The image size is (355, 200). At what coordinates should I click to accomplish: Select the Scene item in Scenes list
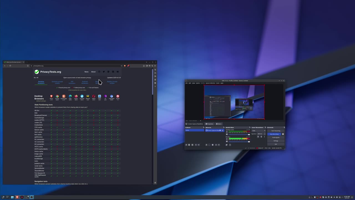pyautogui.click(x=194, y=130)
